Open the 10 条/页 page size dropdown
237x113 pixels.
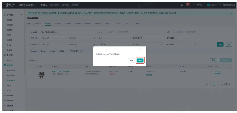point(226,84)
